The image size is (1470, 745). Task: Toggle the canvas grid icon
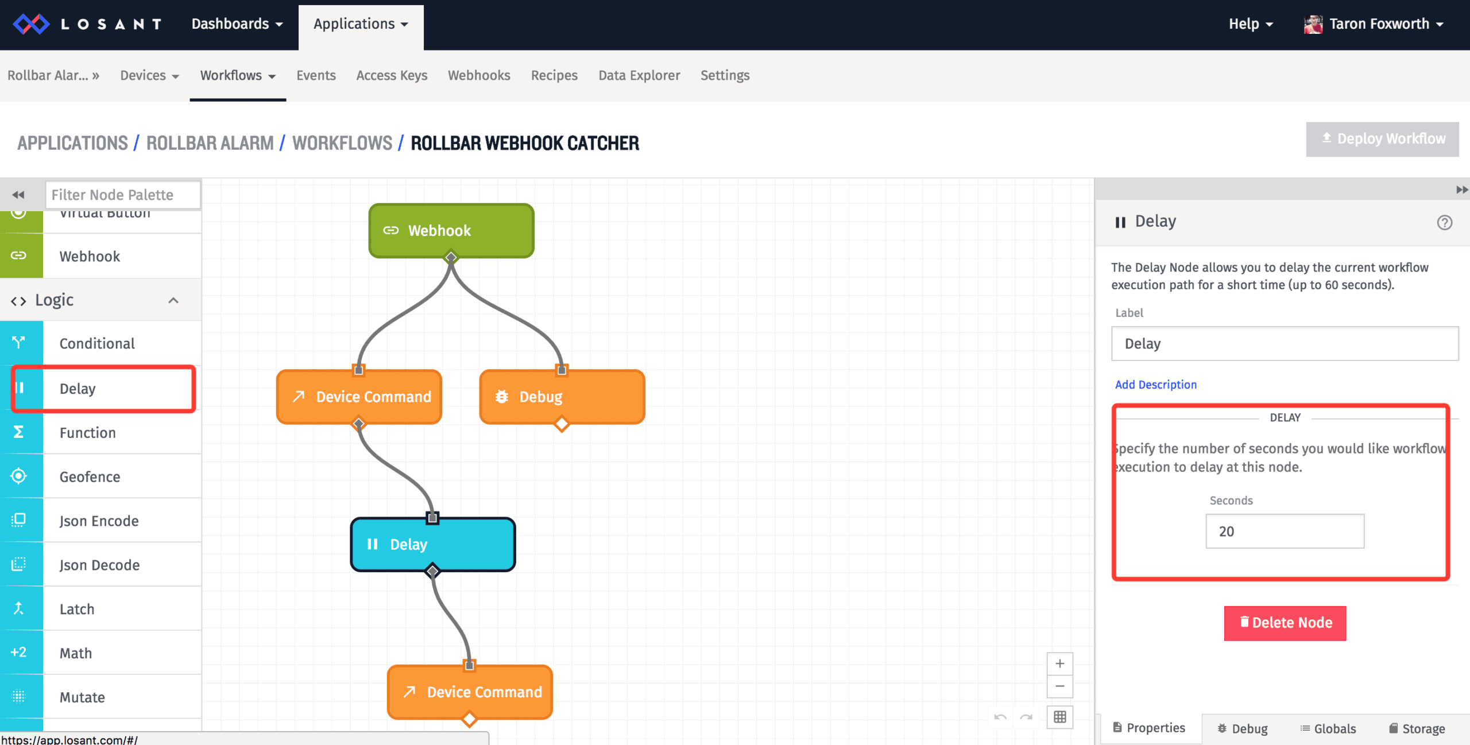click(x=1059, y=717)
